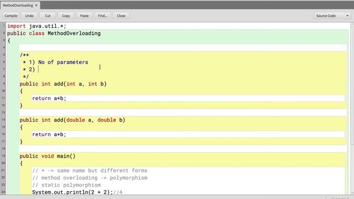
Task: Close the MethodOverloading tab with the x
Action: 36,5
